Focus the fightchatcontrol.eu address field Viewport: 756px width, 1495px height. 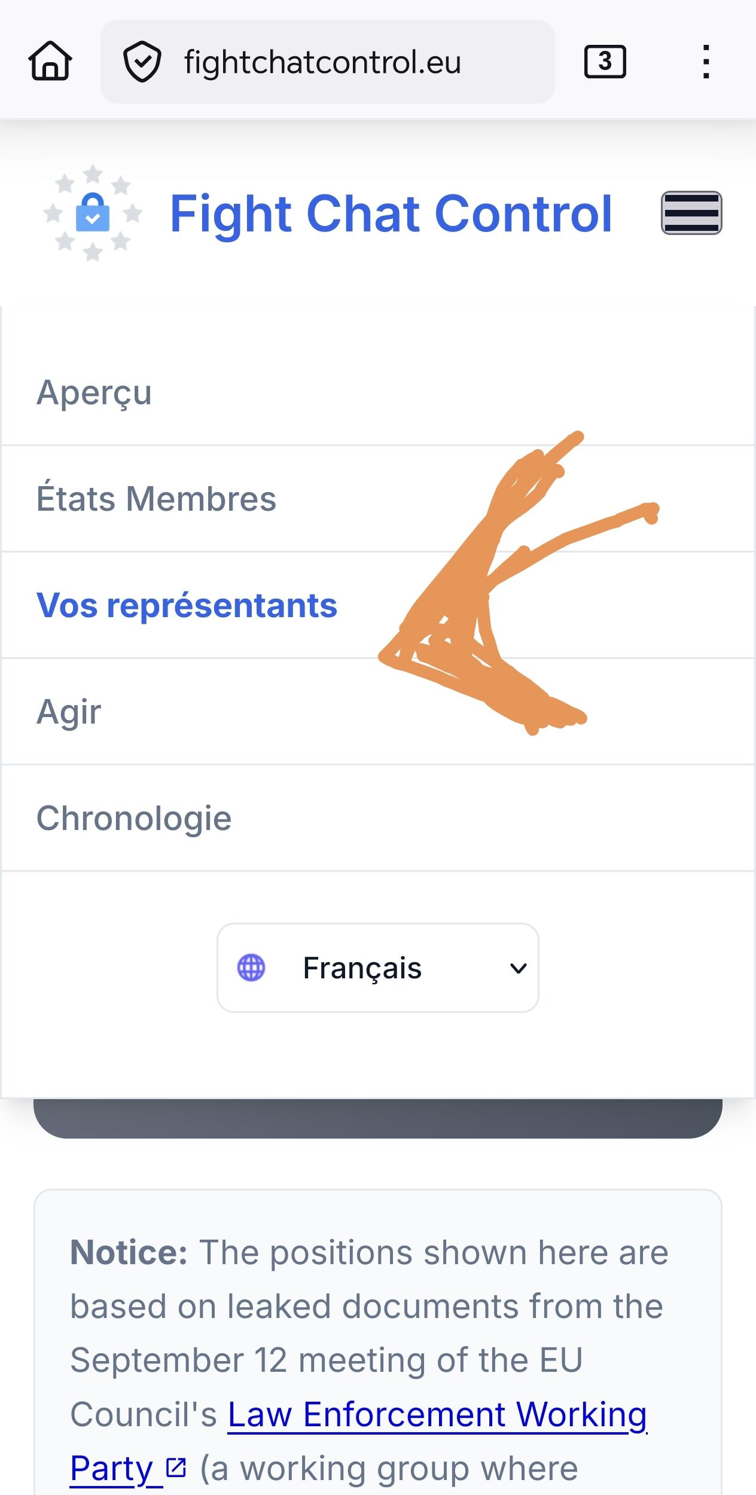323,62
